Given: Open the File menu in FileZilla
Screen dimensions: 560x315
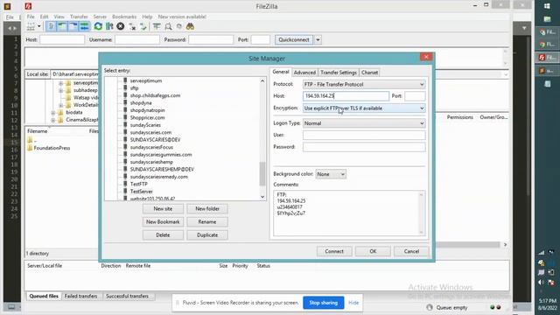Looking at the screenshot, I should pyautogui.click(x=31, y=17).
